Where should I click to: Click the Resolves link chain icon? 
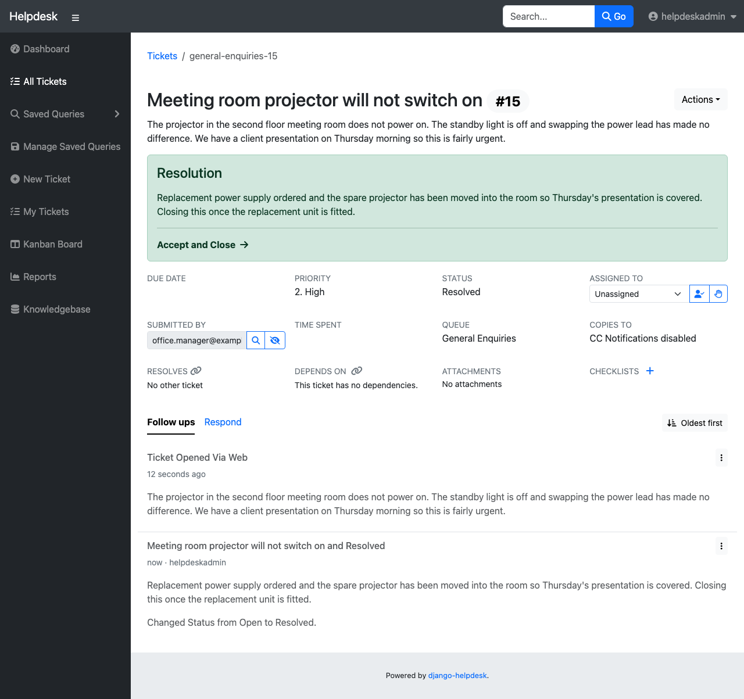coord(196,371)
